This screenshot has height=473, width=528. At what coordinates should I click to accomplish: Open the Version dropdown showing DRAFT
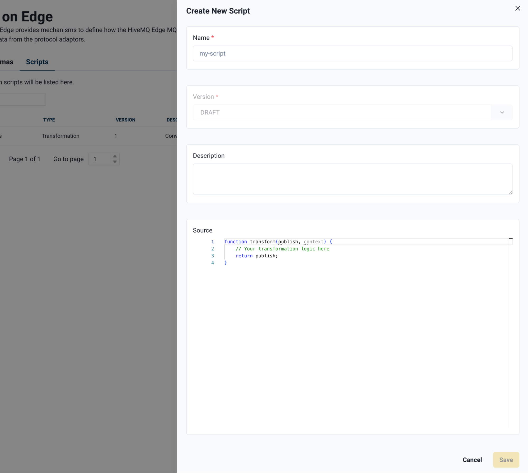[x=343, y=112]
